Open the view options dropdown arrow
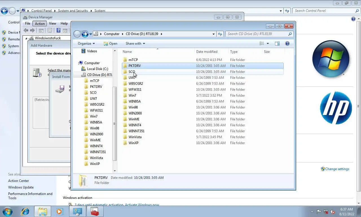 pyautogui.click(x=268, y=44)
